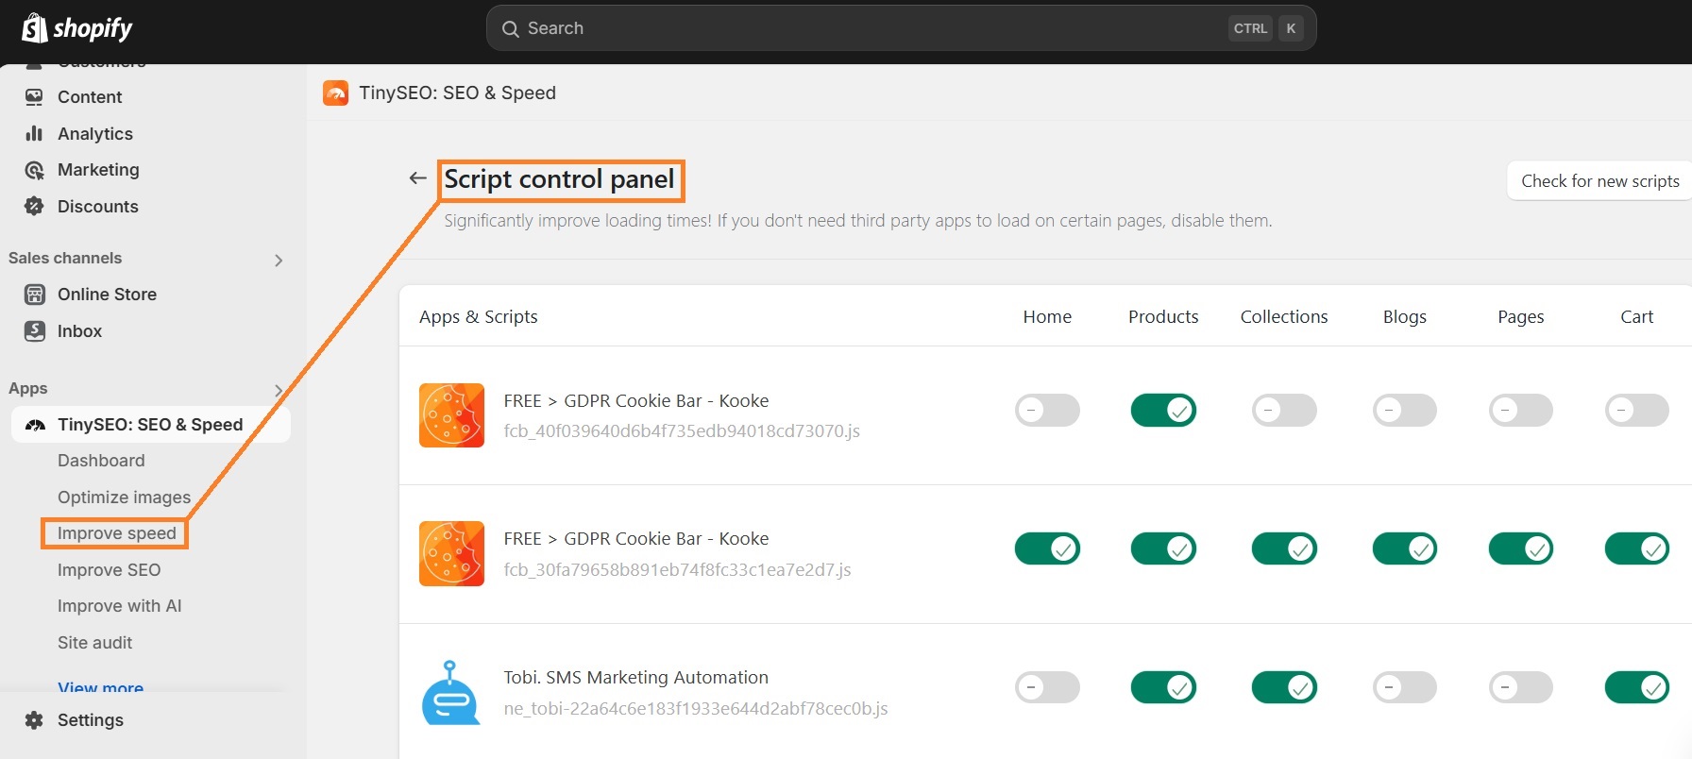This screenshot has height=759, width=1692.
Task: Select Discounts in the sidebar
Action: (98, 206)
